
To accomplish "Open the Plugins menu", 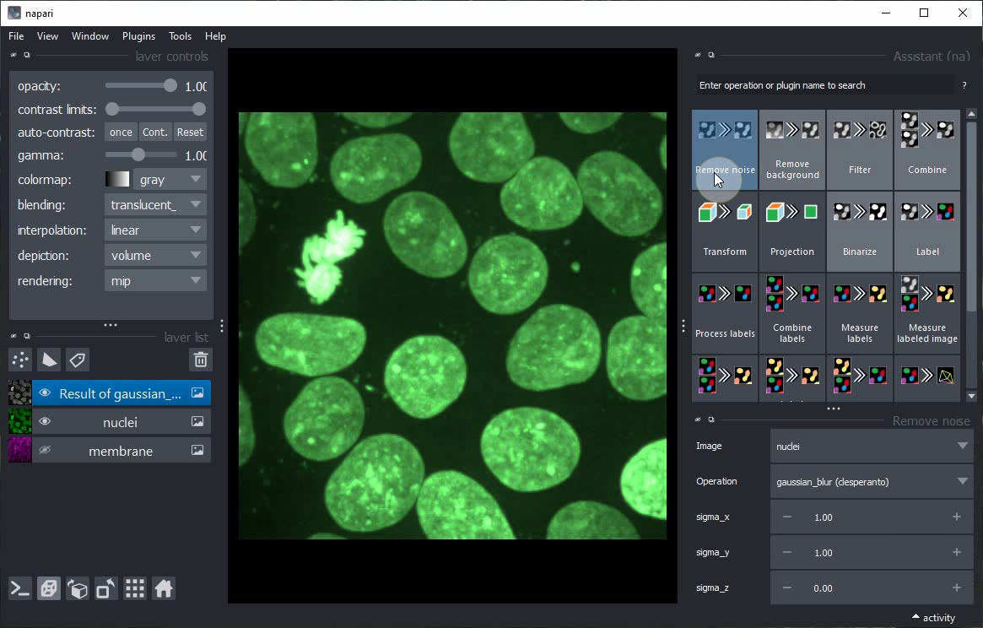I will [138, 36].
